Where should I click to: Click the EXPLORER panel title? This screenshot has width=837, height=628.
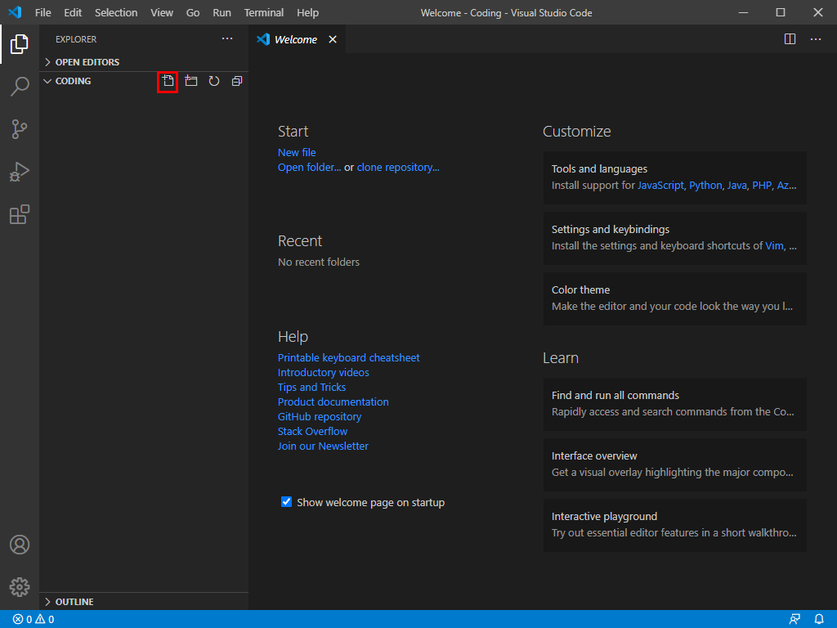pos(76,39)
